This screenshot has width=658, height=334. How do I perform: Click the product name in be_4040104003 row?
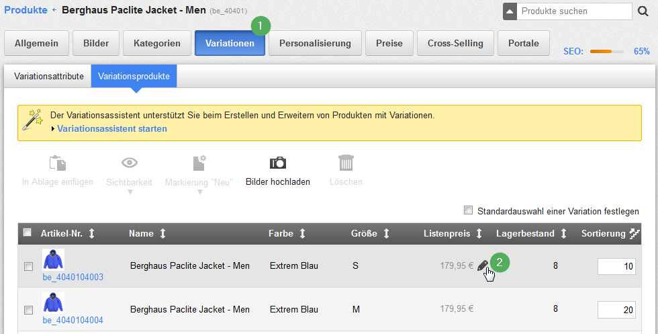point(189,266)
